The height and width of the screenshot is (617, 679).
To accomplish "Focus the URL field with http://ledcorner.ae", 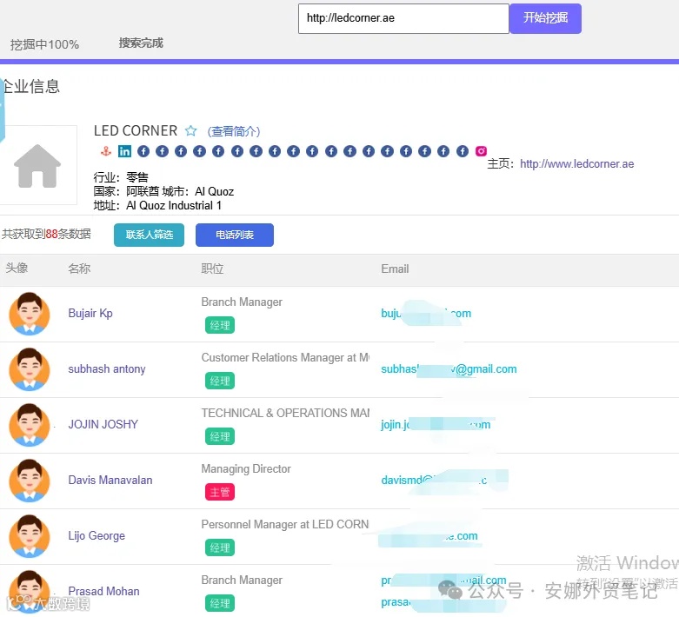I will (x=403, y=18).
